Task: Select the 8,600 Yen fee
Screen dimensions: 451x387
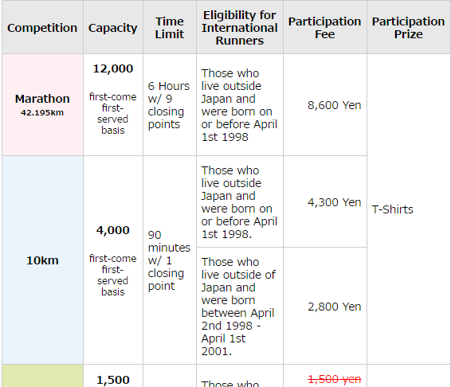Action: 334,105
